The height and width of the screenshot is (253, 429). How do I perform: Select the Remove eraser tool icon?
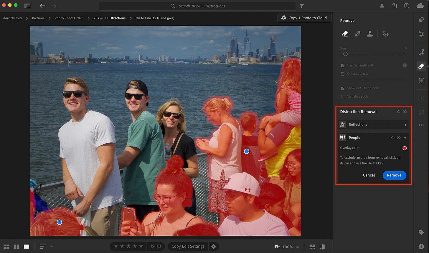(x=345, y=34)
